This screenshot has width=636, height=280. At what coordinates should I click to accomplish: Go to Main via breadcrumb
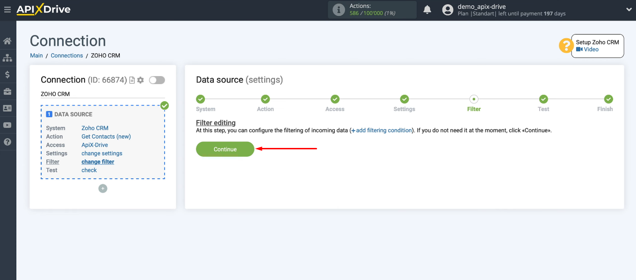pyautogui.click(x=36, y=55)
